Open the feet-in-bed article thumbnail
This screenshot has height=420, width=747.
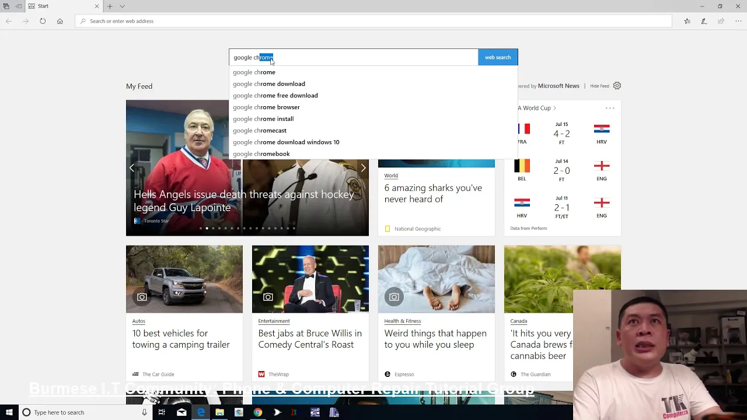[437, 279]
